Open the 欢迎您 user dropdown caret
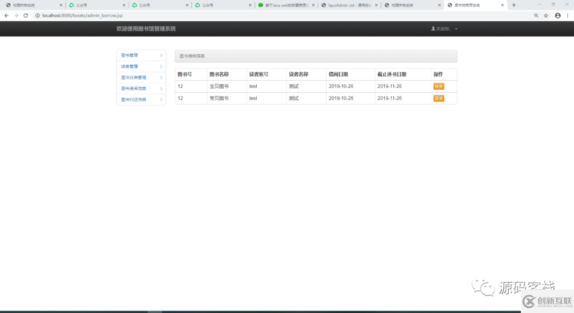Image resolution: width=574 pixels, height=313 pixels. pyautogui.click(x=456, y=29)
